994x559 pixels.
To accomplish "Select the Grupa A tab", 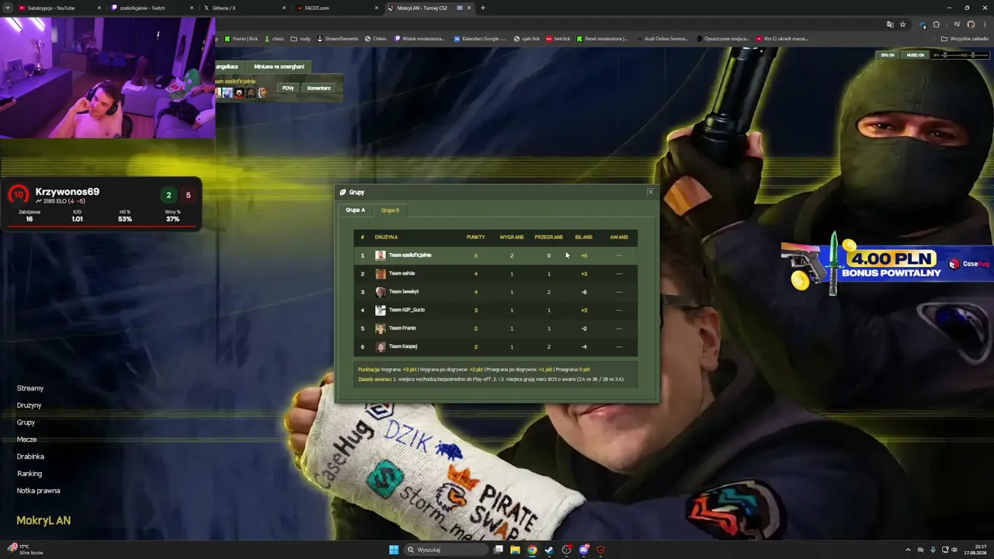I will [x=355, y=210].
